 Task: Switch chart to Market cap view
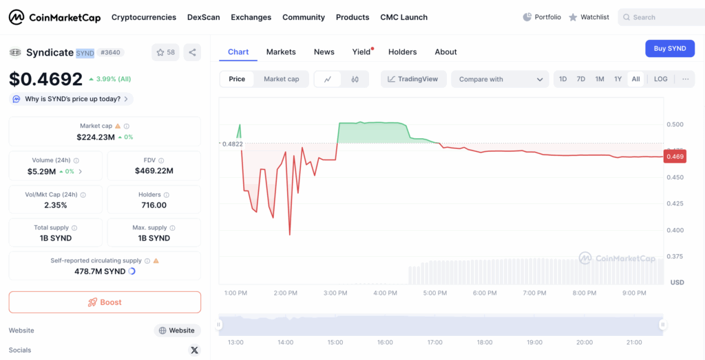281,79
